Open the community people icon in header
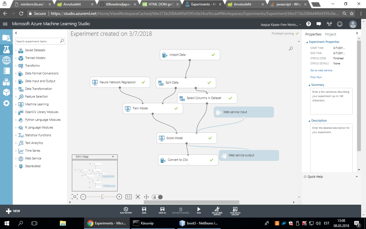The image size is (366, 229). [329, 24]
